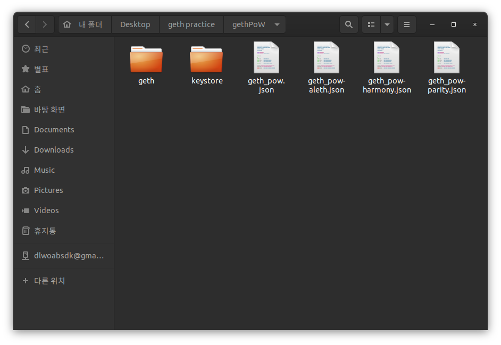Click the Pictures sidebar label

48,190
